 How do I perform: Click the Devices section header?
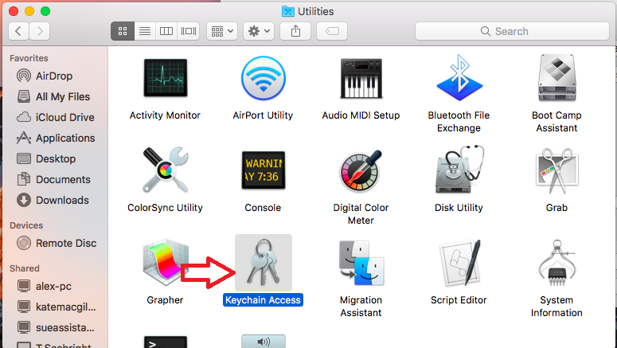click(x=26, y=225)
